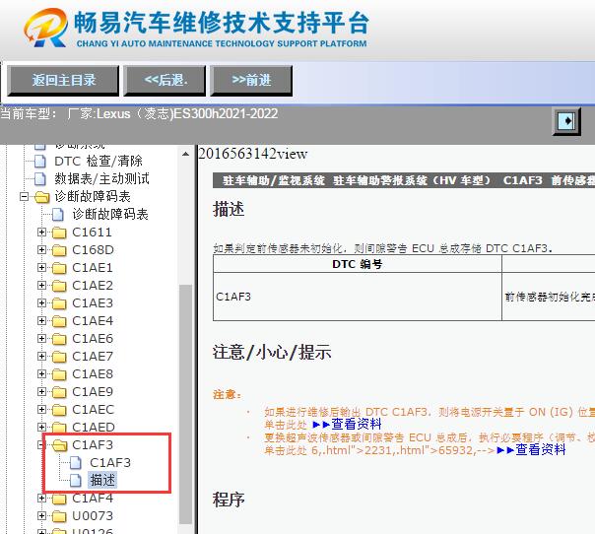Click the C1AED folder icon

pyautogui.click(x=59, y=428)
